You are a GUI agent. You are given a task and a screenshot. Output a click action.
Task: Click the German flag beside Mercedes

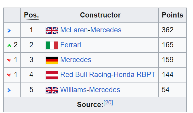(x=52, y=60)
